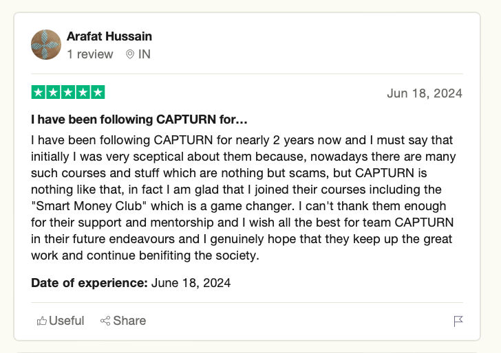The height and width of the screenshot is (353, 501).
Task: Click the third green rating star
Action: pyautogui.click(x=68, y=92)
